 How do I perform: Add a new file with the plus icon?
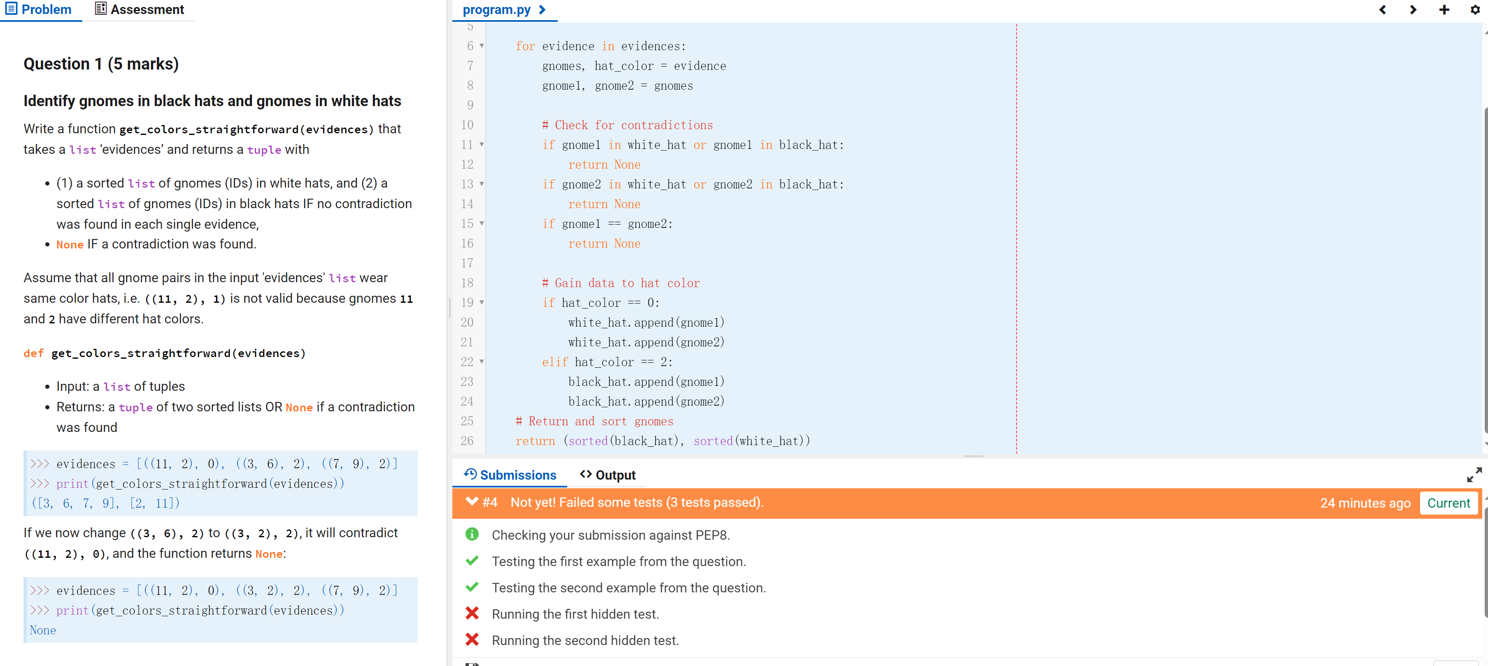click(x=1444, y=9)
